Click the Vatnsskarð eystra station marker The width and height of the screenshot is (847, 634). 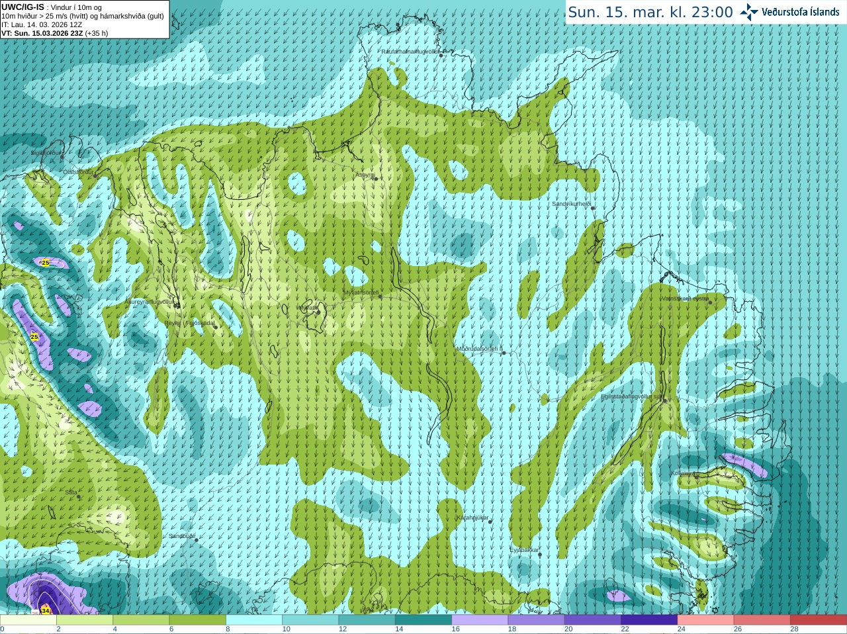coord(710,302)
